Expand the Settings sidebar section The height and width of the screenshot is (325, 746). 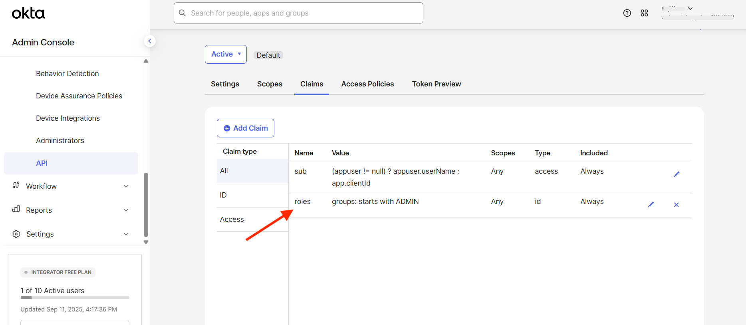click(x=126, y=234)
